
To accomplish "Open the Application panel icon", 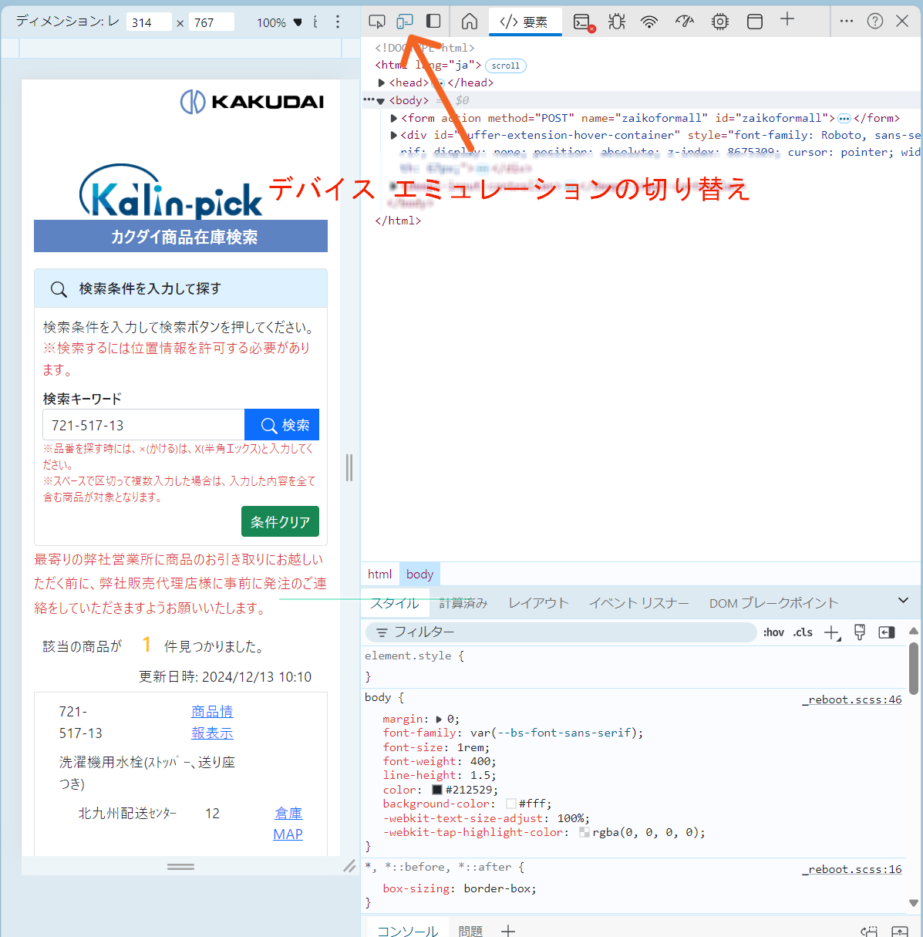I will (755, 22).
